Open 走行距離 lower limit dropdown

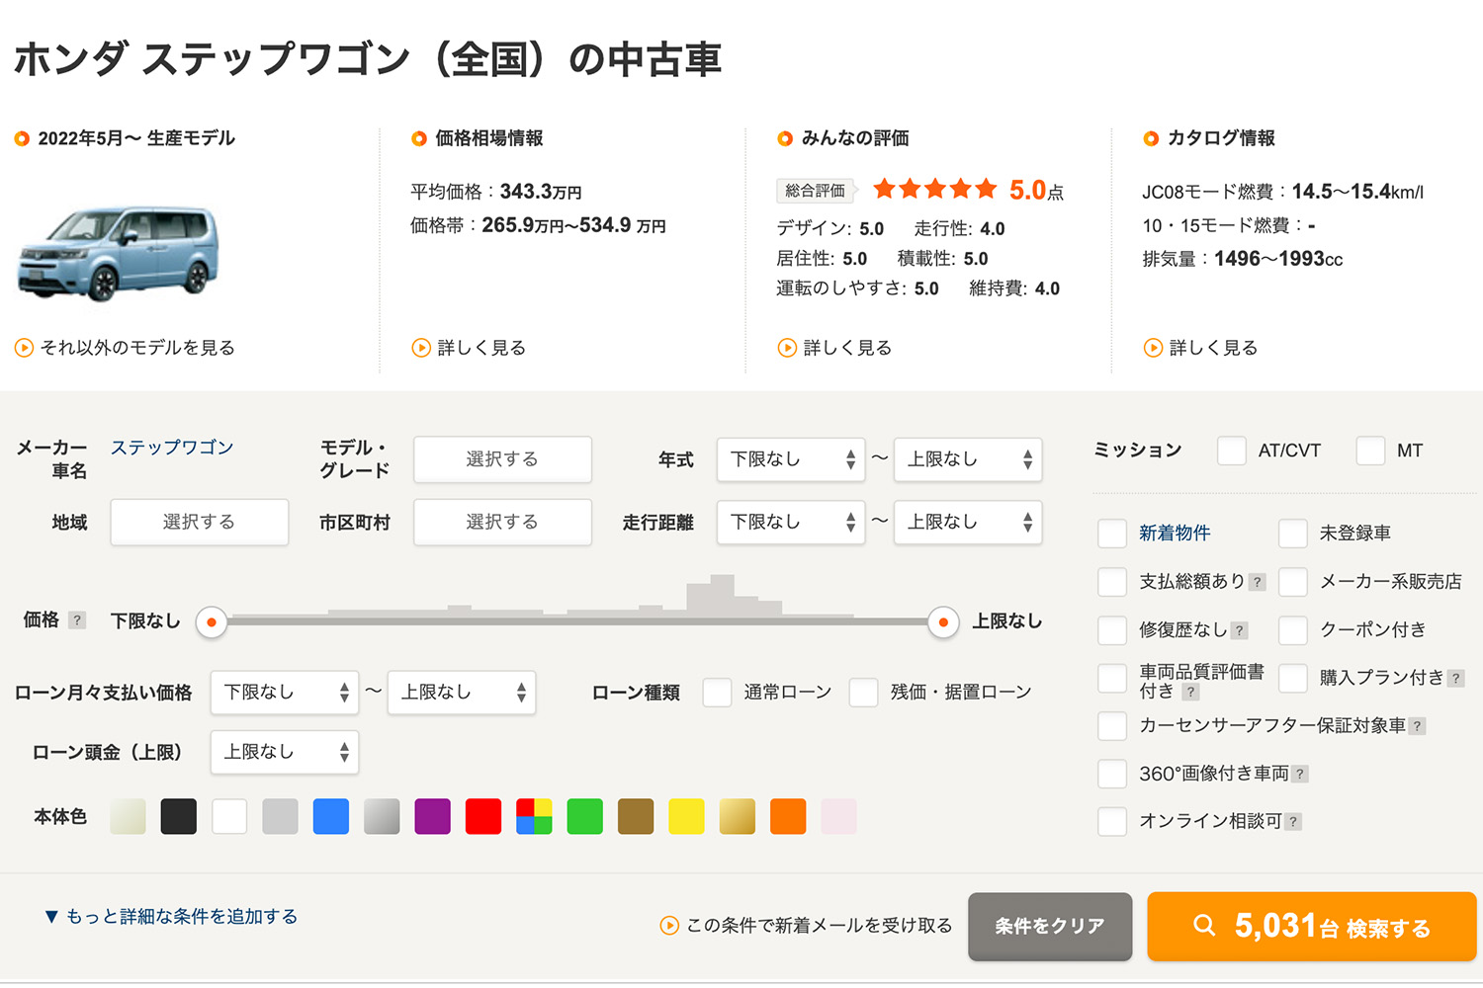coord(791,522)
